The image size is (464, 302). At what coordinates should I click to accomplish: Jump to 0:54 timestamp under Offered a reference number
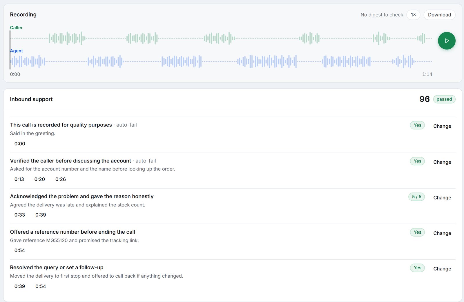coord(20,250)
